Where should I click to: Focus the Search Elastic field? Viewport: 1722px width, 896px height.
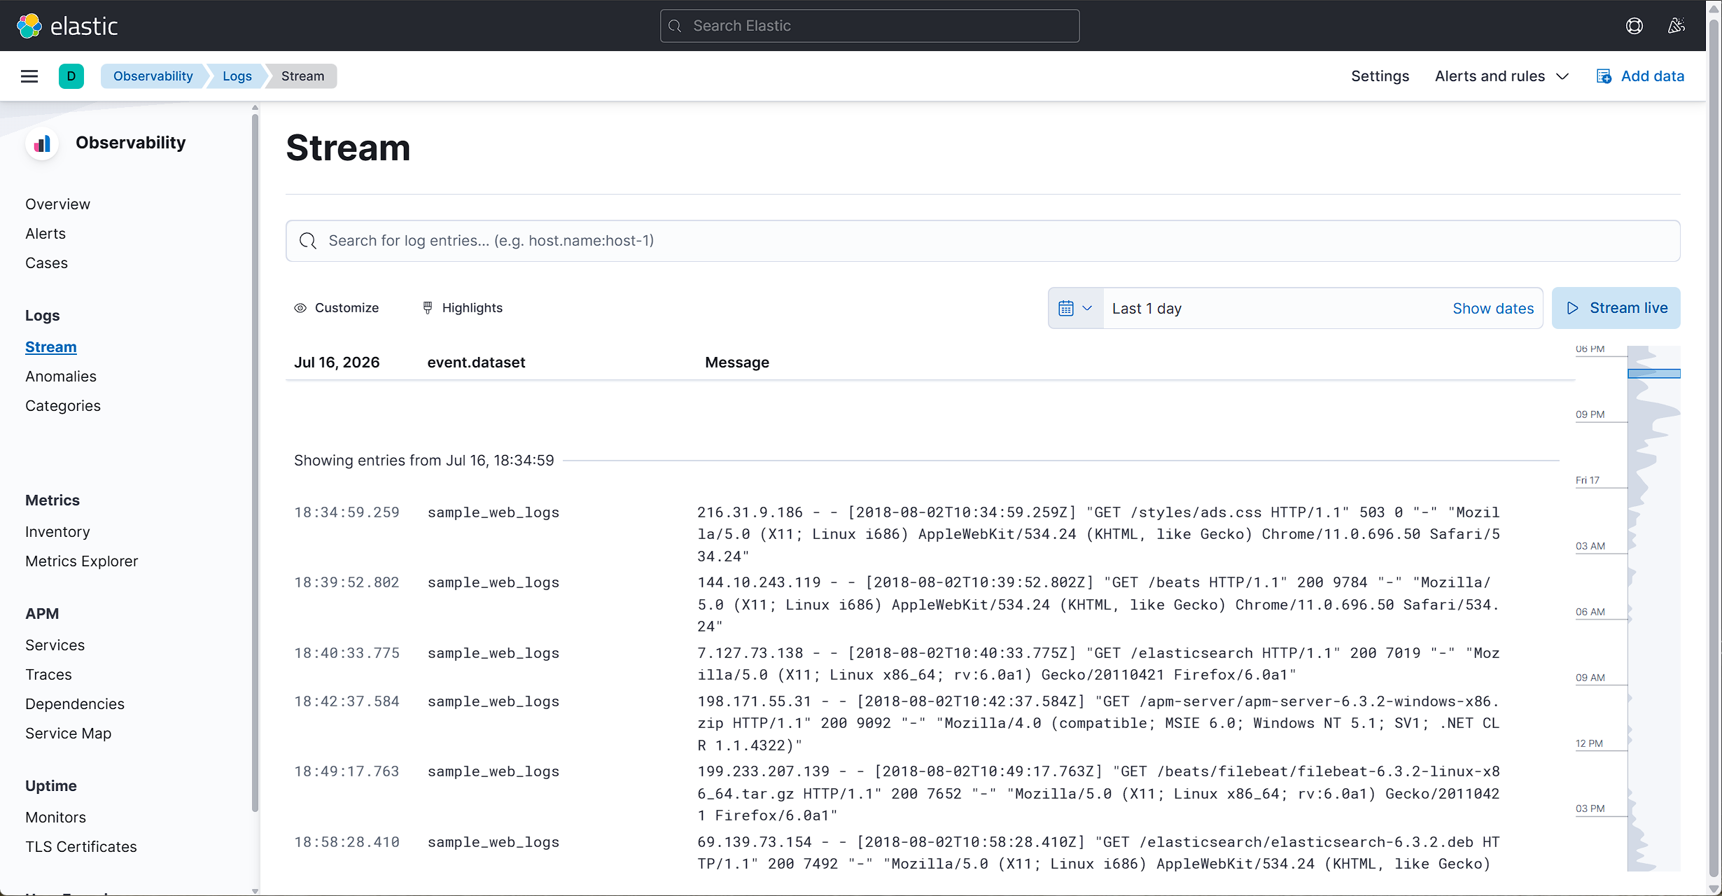point(869,26)
